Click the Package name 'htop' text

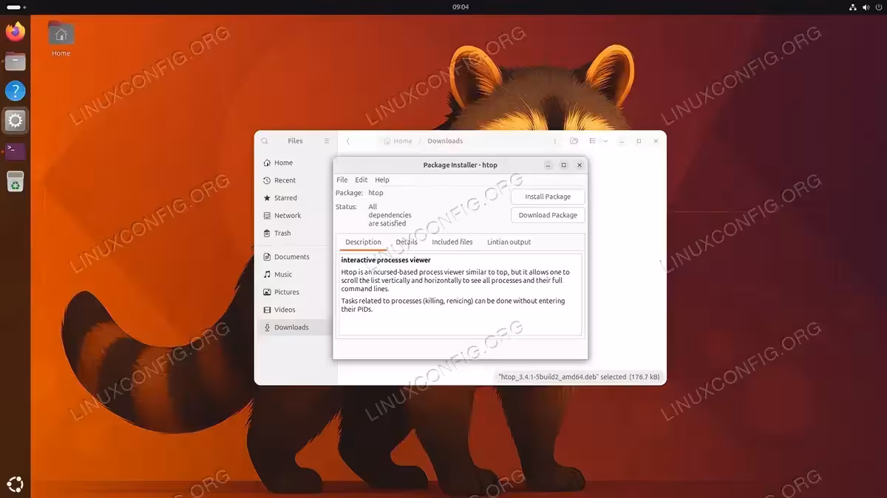[375, 193]
